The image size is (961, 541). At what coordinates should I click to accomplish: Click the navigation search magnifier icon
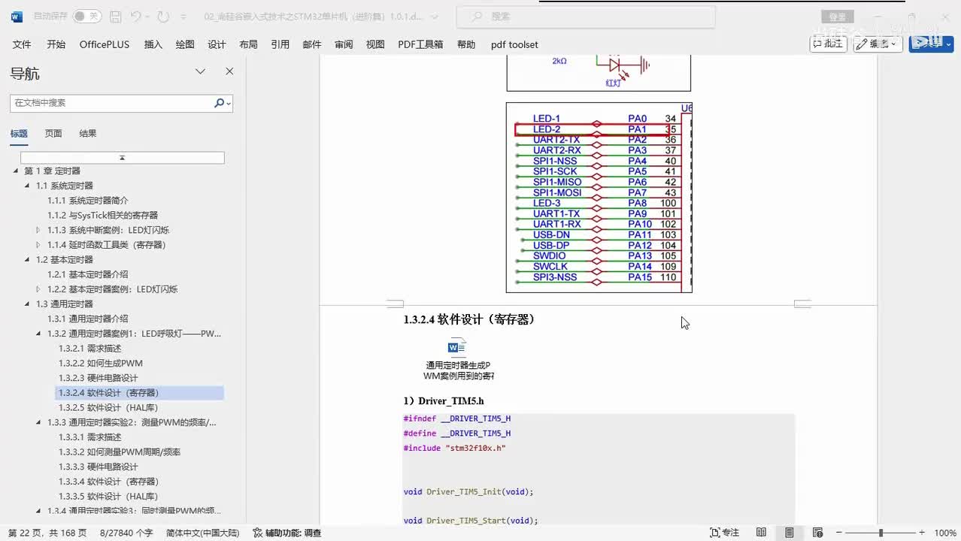(x=220, y=103)
